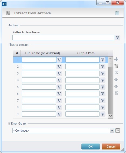Click row 2 File Name input field

[x=39, y=67]
